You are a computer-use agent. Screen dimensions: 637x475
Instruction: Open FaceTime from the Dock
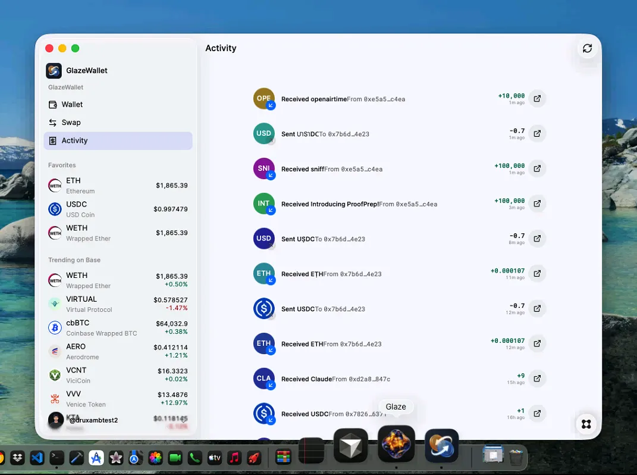coord(175,458)
